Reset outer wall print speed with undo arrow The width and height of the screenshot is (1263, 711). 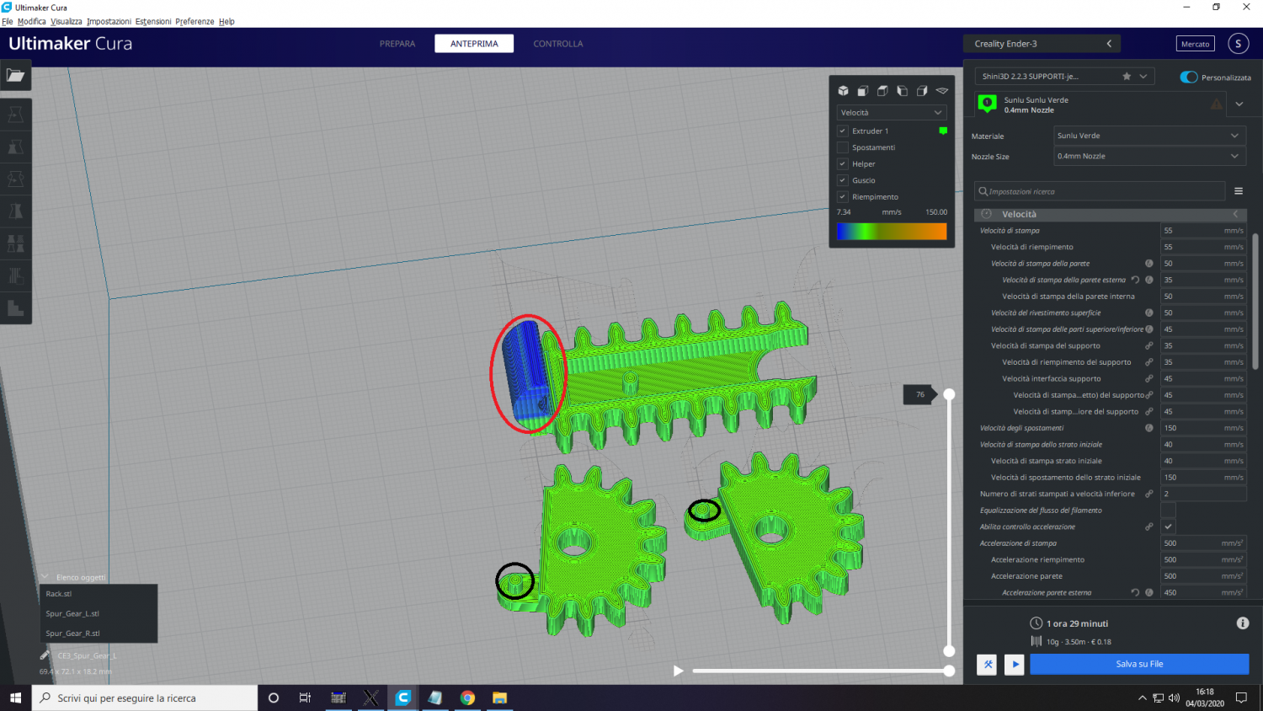pyautogui.click(x=1135, y=280)
